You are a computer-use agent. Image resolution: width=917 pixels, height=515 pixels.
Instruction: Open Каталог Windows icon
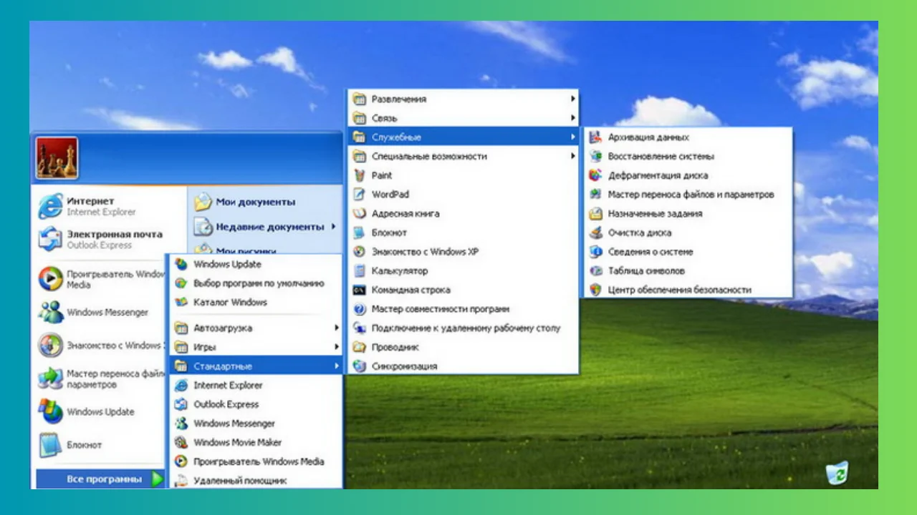181,302
